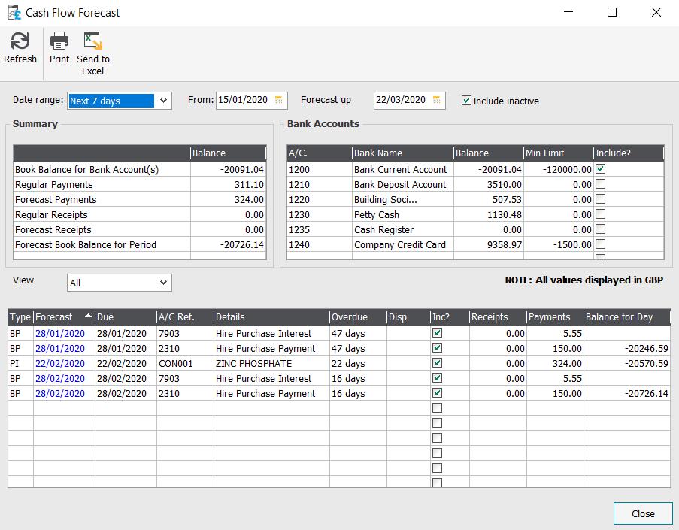The image size is (679, 530).
Task: Sort by the Due column header
Action: tap(126, 317)
